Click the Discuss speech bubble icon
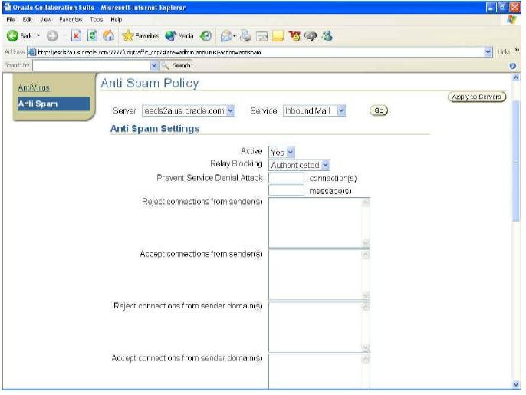The height and width of the screenshot is (395, 526). click(x=311, y=36)
